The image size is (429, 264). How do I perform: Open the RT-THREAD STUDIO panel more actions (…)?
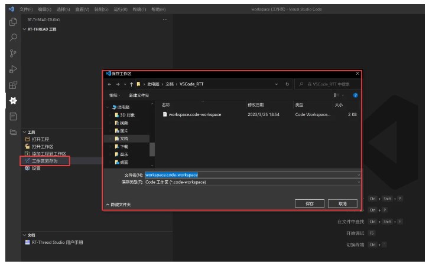[x=165, y=19]
